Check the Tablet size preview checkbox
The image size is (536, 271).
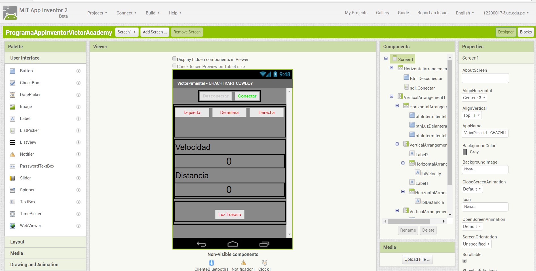174,66
